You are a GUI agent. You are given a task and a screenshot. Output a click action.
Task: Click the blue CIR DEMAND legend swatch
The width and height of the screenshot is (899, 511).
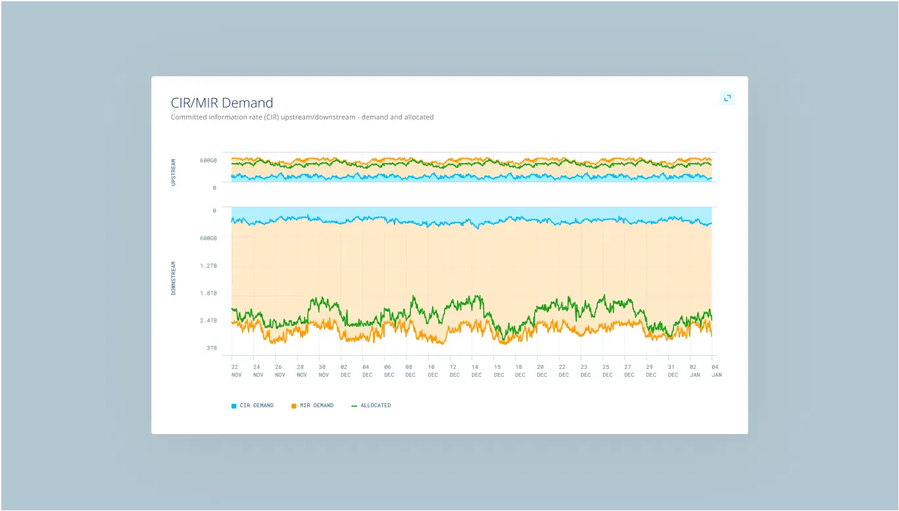point(233,406)
